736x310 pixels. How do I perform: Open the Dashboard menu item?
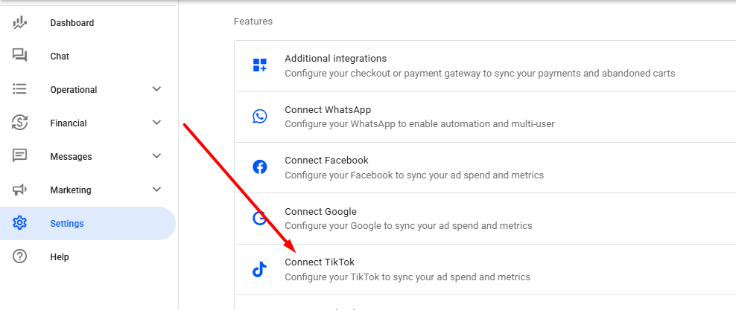pos(72,23)
